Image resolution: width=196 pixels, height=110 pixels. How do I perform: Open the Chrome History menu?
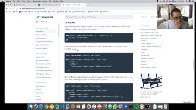[29, 1]
